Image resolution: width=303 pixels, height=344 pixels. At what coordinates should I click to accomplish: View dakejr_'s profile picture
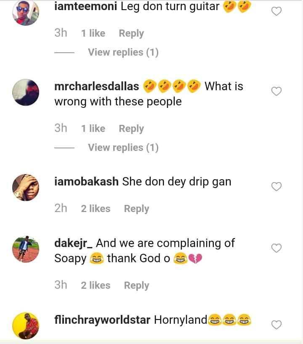(26, 249)
